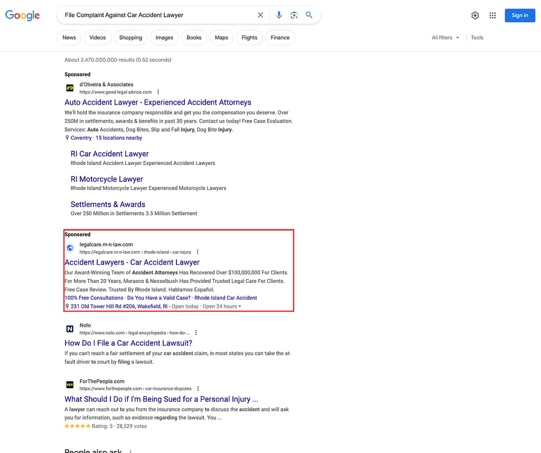Click the star rating of ForThePeople result

(78, 426)
